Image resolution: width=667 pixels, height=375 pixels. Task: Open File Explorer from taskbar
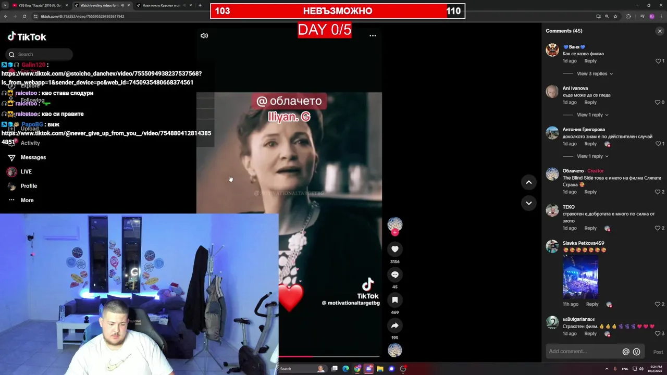tap(380, 369)
